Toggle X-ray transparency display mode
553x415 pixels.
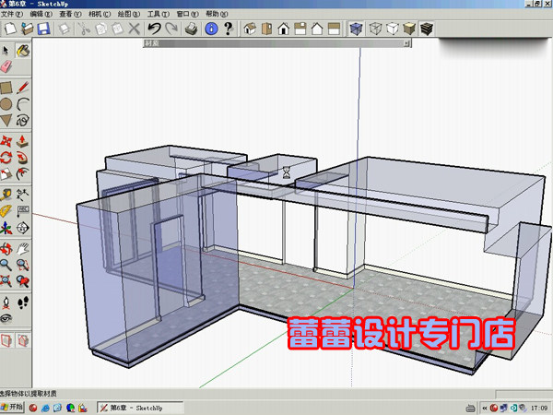tap(356, 29)
